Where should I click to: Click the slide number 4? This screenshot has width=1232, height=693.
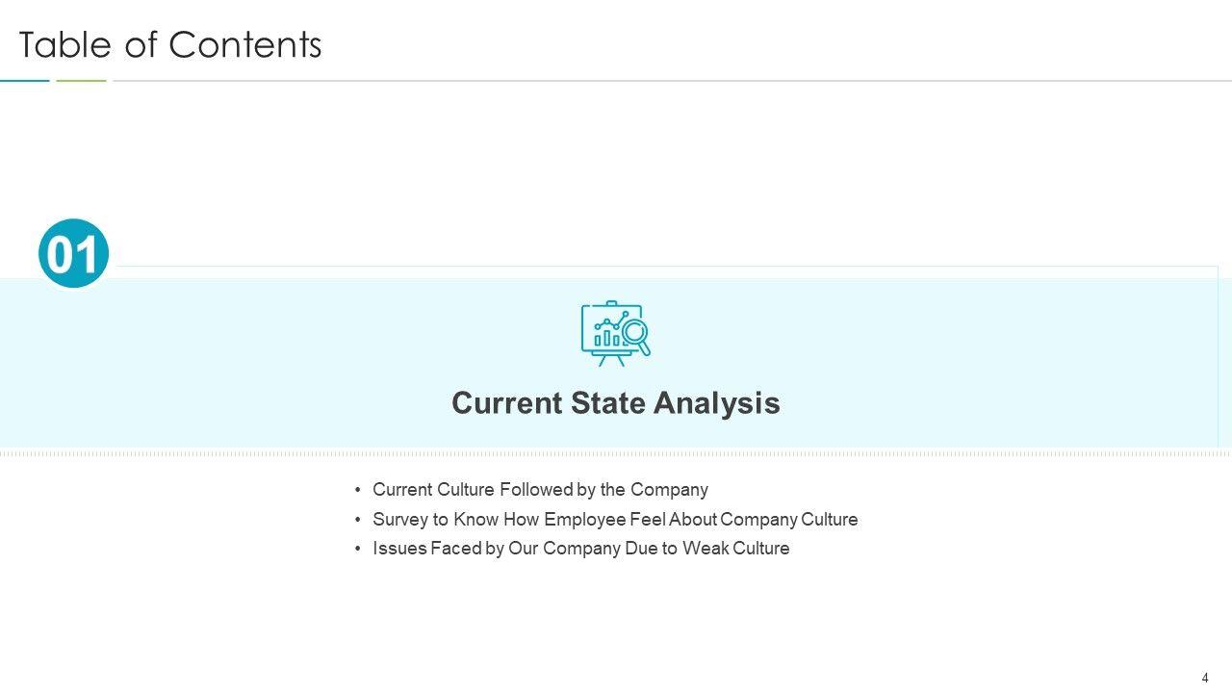point(1205,678)
